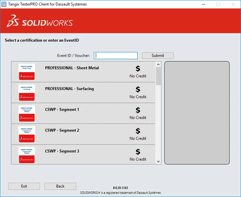Click the Submit button

tap(158, 56)
